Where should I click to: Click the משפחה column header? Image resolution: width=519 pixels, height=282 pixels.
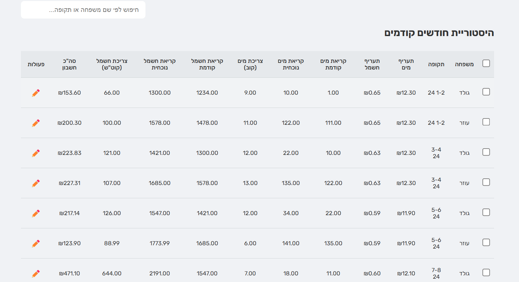pos(464,64)
